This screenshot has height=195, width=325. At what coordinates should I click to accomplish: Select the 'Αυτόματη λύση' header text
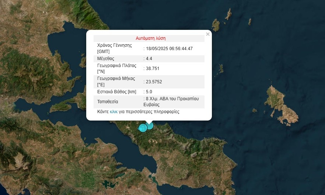(151, 38)
